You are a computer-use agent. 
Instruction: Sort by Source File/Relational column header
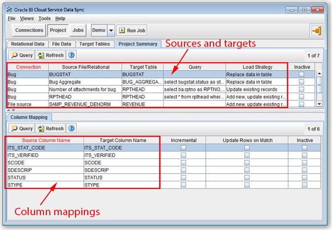[85, 67]
